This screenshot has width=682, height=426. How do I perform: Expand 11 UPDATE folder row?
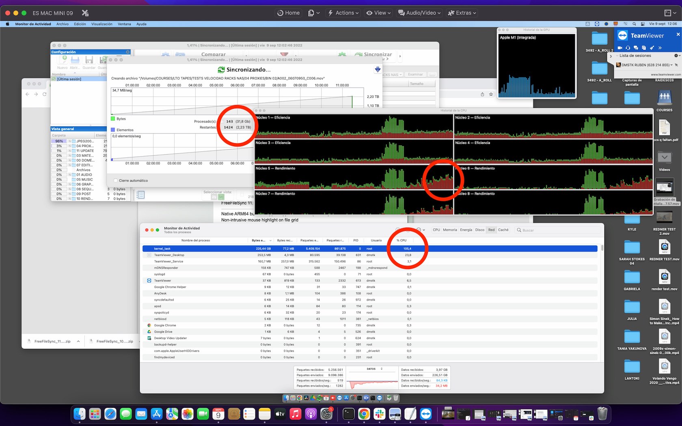[69, 151]
